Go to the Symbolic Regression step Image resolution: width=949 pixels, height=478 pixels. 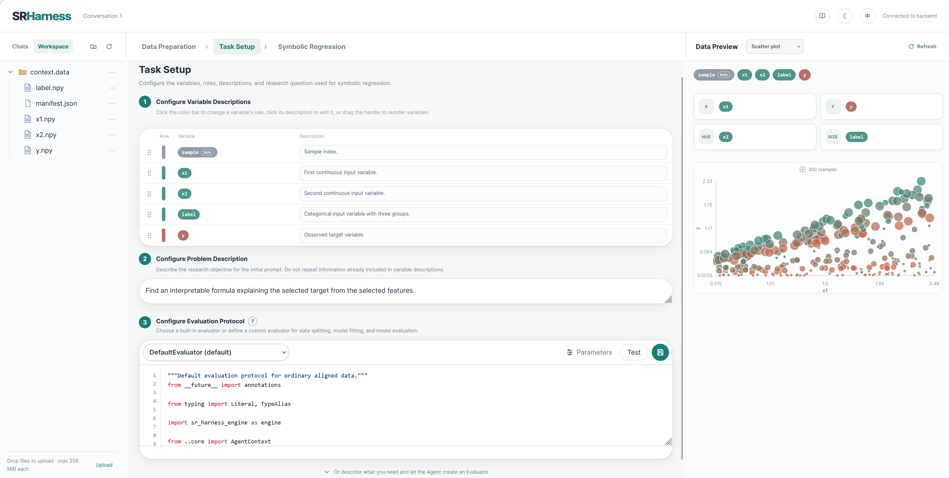tap(312, 47)
